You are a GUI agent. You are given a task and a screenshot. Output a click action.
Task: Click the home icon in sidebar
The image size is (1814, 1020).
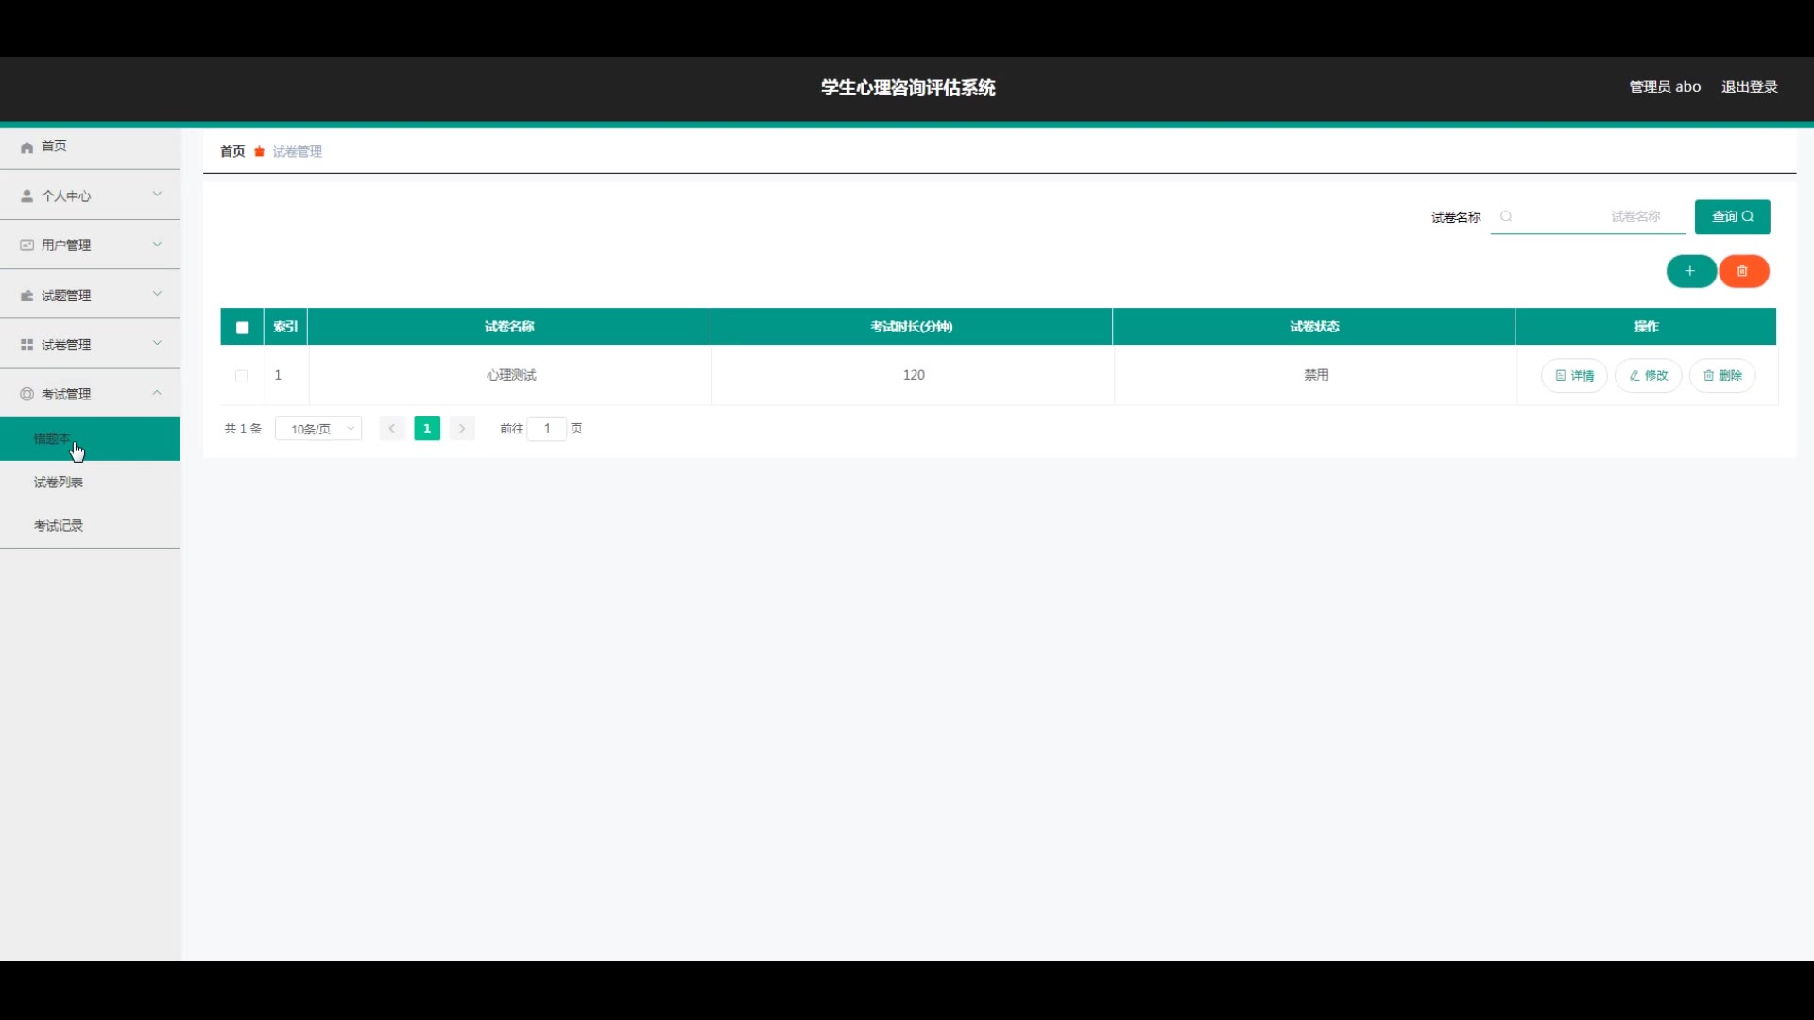26,146
